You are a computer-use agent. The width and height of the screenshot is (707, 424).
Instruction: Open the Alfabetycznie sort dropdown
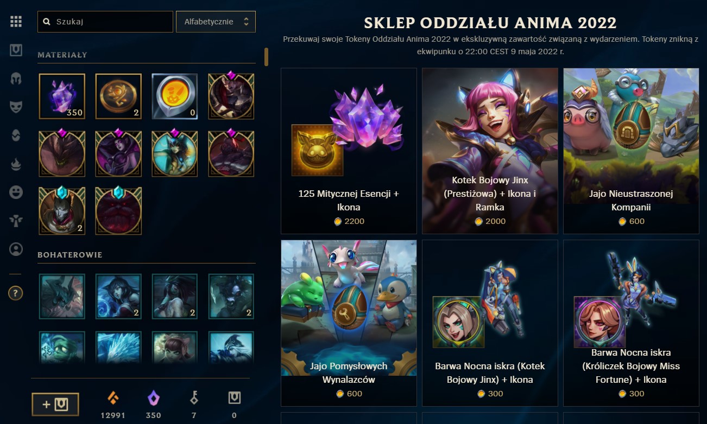(x=216, y=22)
